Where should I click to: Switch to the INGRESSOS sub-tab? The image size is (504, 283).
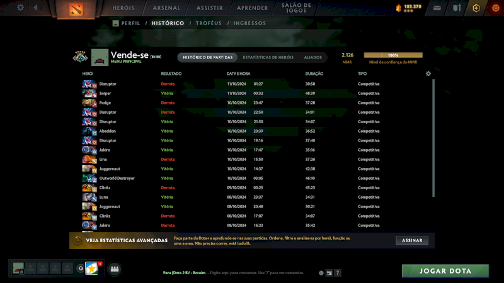coord(249,23)
